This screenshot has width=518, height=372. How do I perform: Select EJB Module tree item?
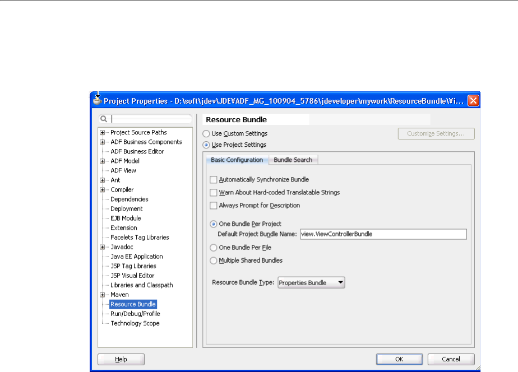pyautogui.click(x=126, y=218)
